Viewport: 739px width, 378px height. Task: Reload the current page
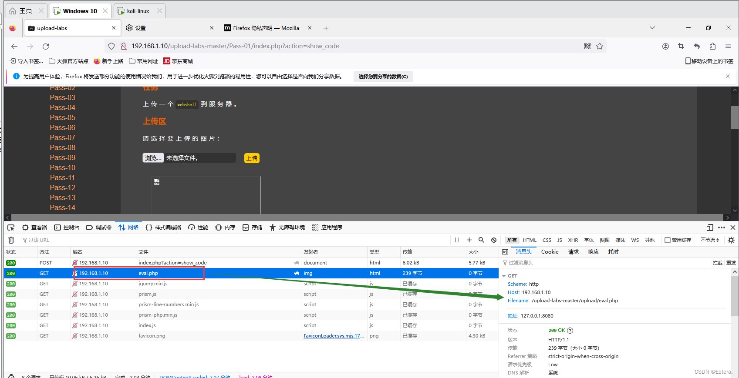[x=46, y=46]
